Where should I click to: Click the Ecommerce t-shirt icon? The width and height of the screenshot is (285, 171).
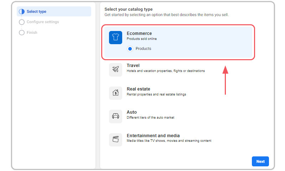115,37
